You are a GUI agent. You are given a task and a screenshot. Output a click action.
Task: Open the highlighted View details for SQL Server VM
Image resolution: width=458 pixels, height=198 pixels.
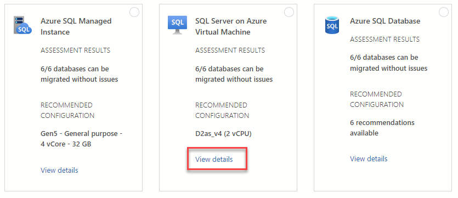[214, 159]
